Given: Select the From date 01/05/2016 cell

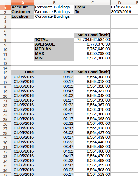Looking at the screenshot, I should point(119,7).
